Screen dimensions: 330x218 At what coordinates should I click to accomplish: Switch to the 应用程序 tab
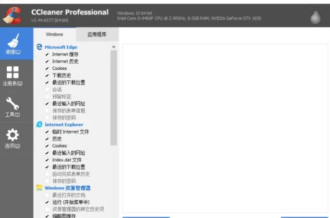pyautogui.click(x=96, y=34)
